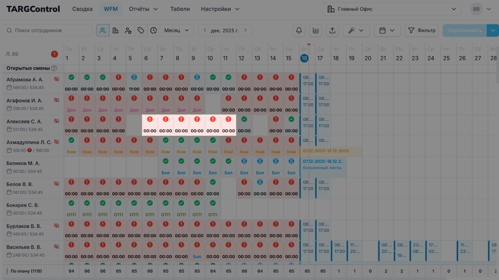This screenshot has height=280, width=499.
Task: Click the red up-arrow sort icon
Action: [x=54, y=54]
